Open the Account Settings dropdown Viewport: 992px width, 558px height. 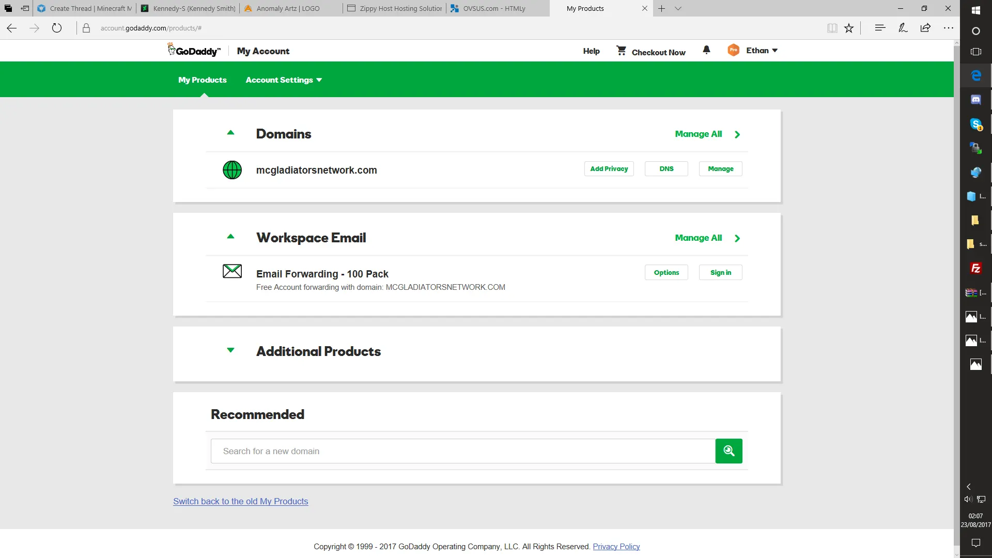[284, 80]
